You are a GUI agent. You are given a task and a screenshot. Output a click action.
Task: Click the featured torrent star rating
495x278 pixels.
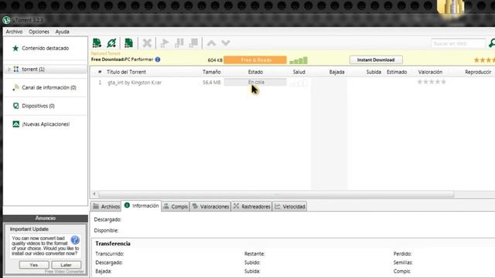485,60
